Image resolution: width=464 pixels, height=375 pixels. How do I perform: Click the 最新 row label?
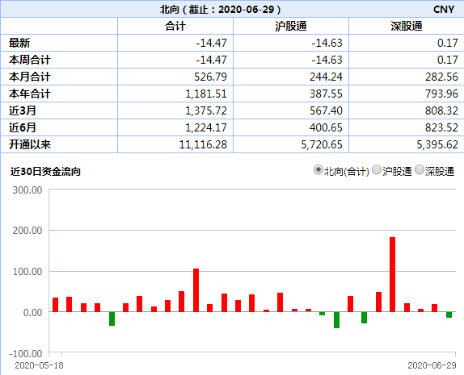(x=19, y=43)
